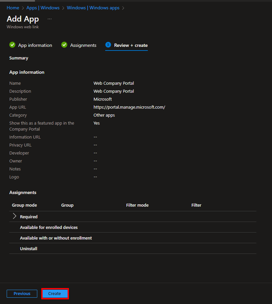Click the chevron after Windows apps breadcrumb
This screenshot has height=304, width=272.
click(x=123, y=8)
